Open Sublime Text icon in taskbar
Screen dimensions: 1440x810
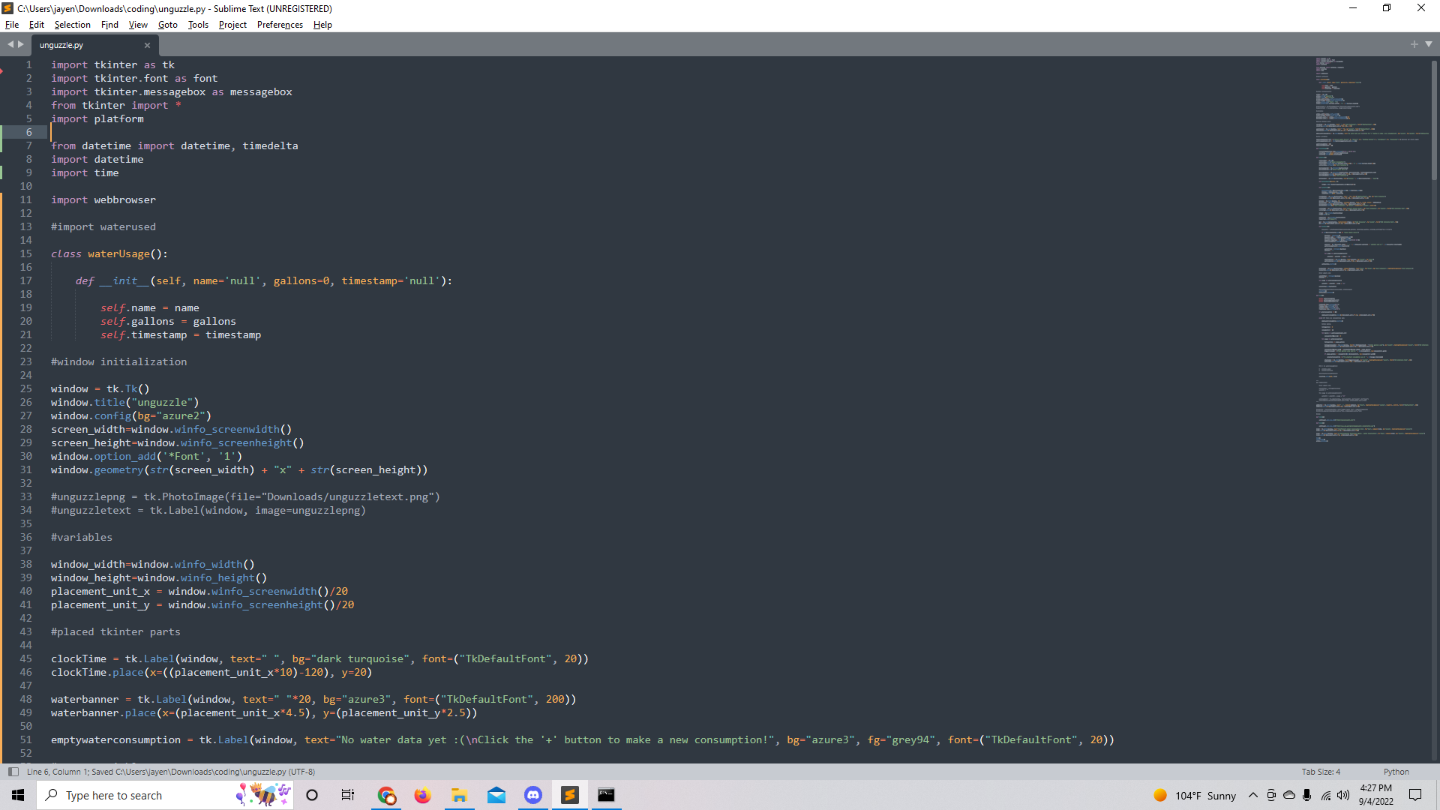click(570, 795)
